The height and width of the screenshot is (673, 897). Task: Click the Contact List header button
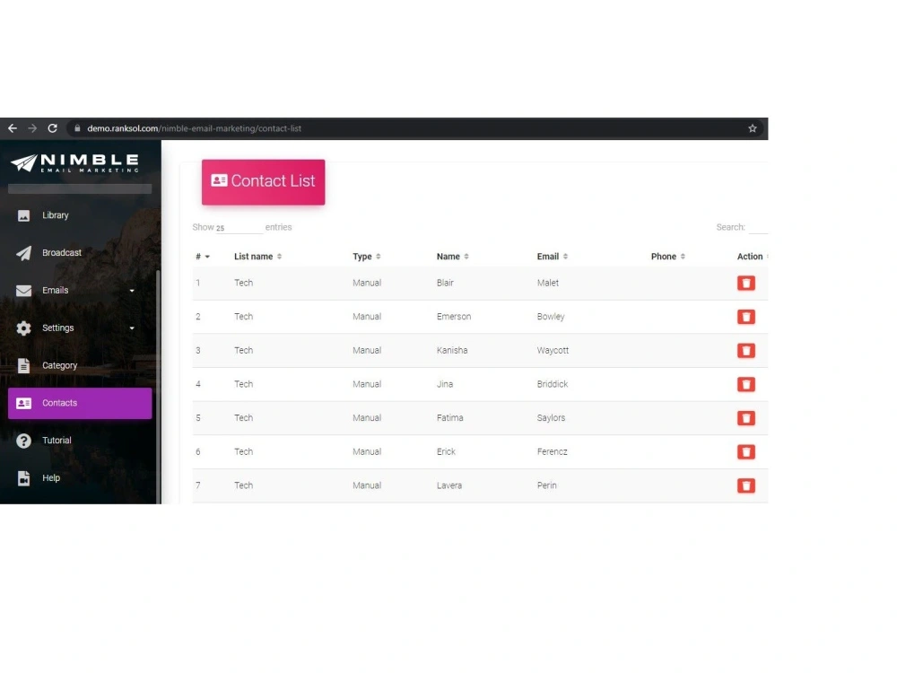(263, 182)
